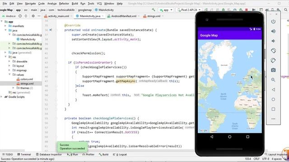Click the Back triangle in the emulator side toolbar
This screenshot has height=162, width=289.
click(x=273, y=90)
